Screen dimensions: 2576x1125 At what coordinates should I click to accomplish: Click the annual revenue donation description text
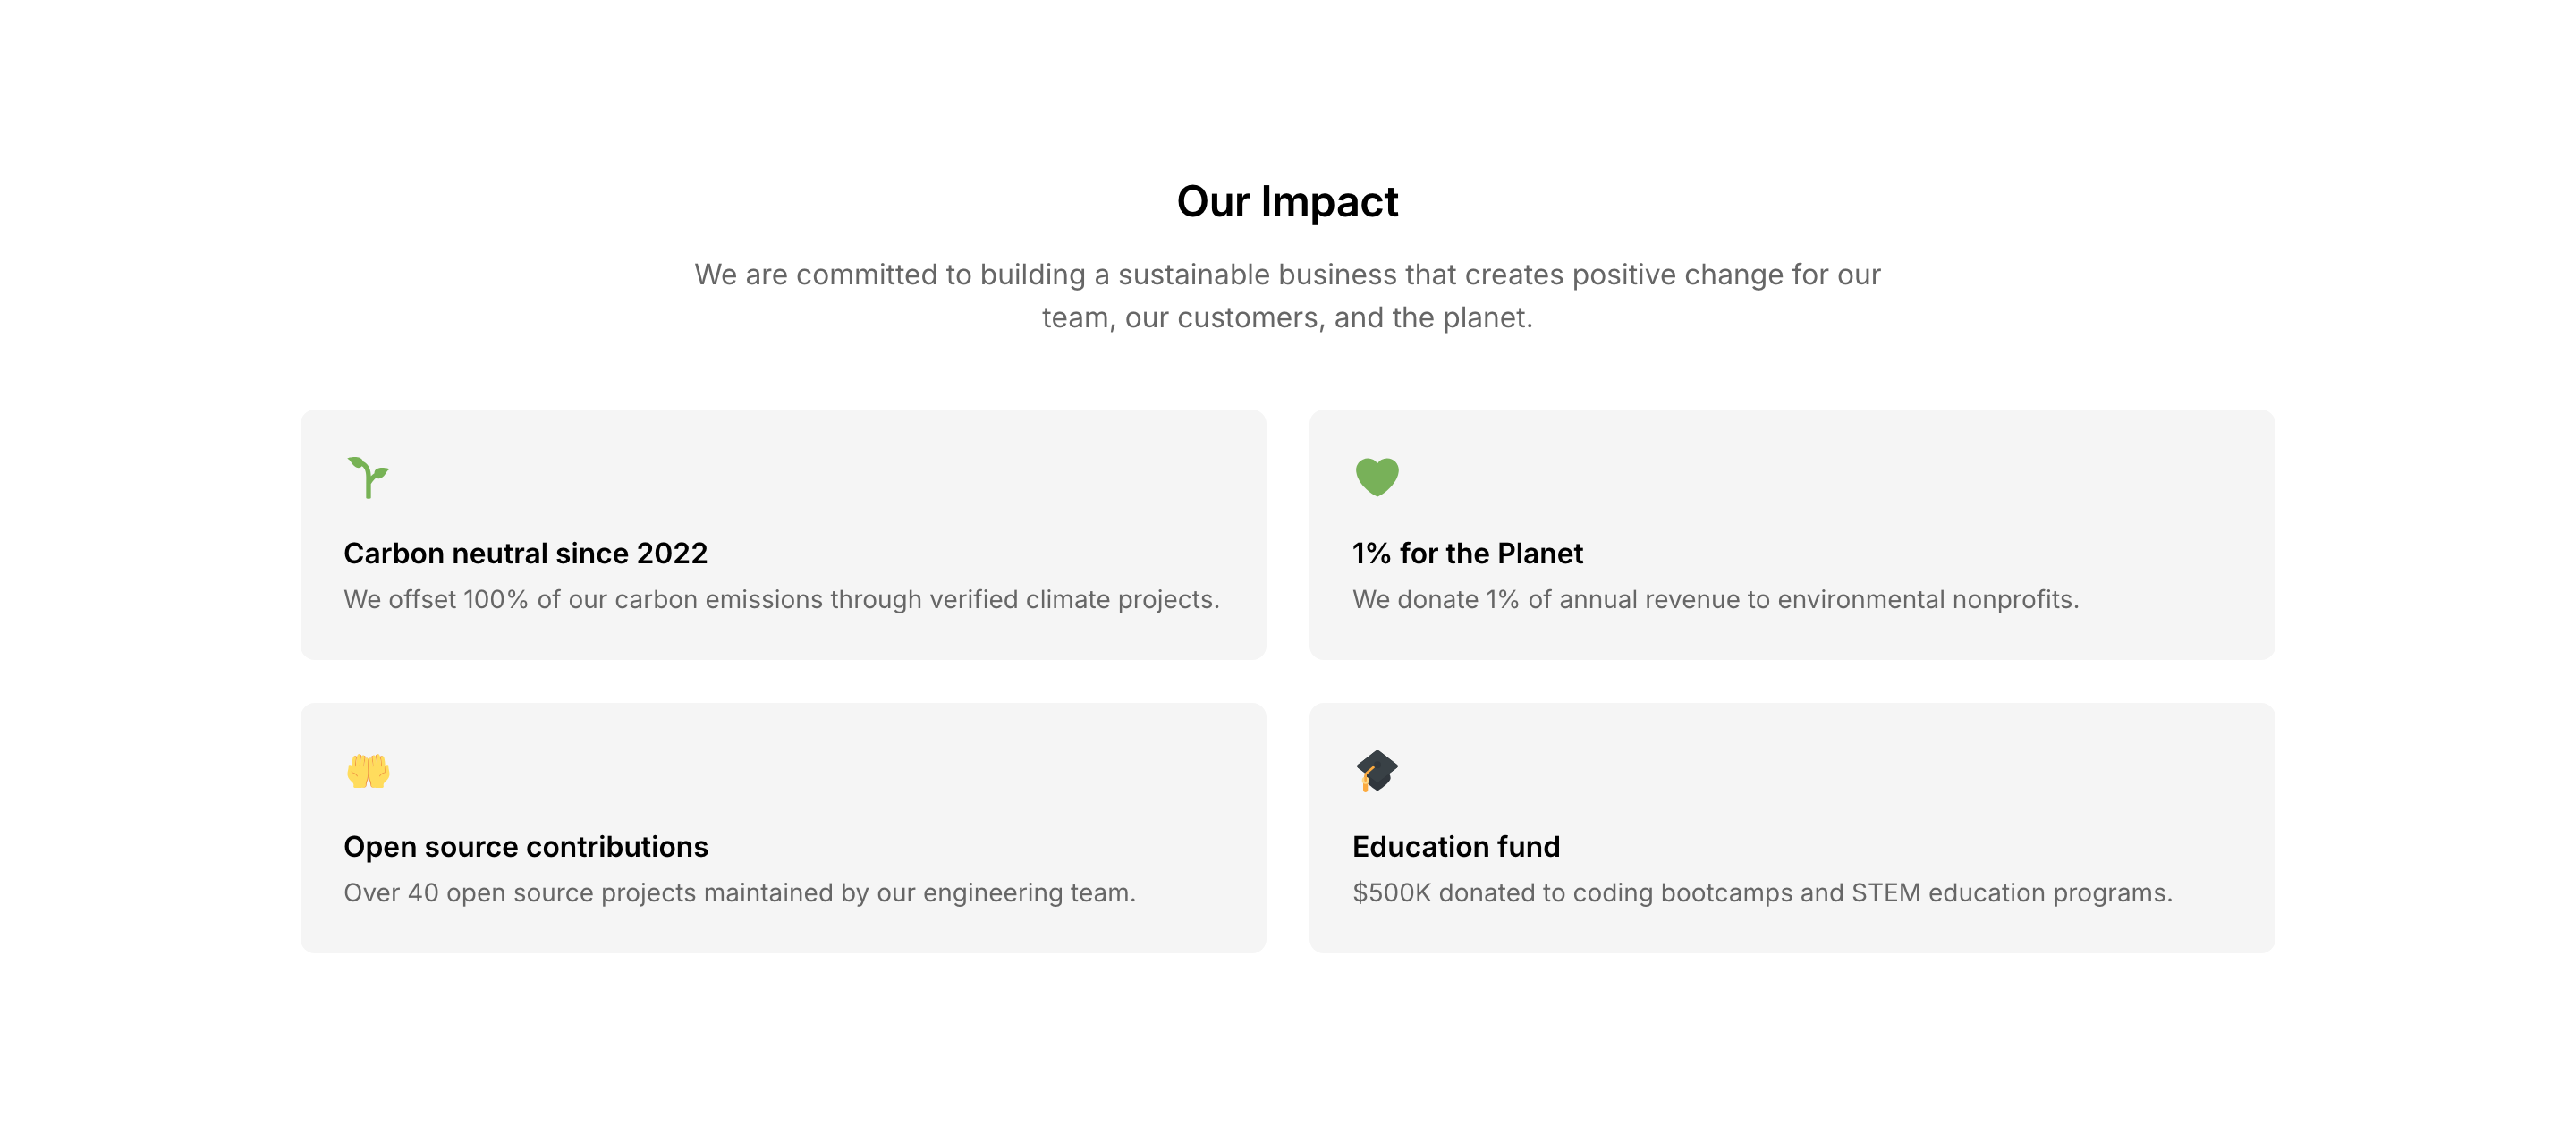point(1715,600)
